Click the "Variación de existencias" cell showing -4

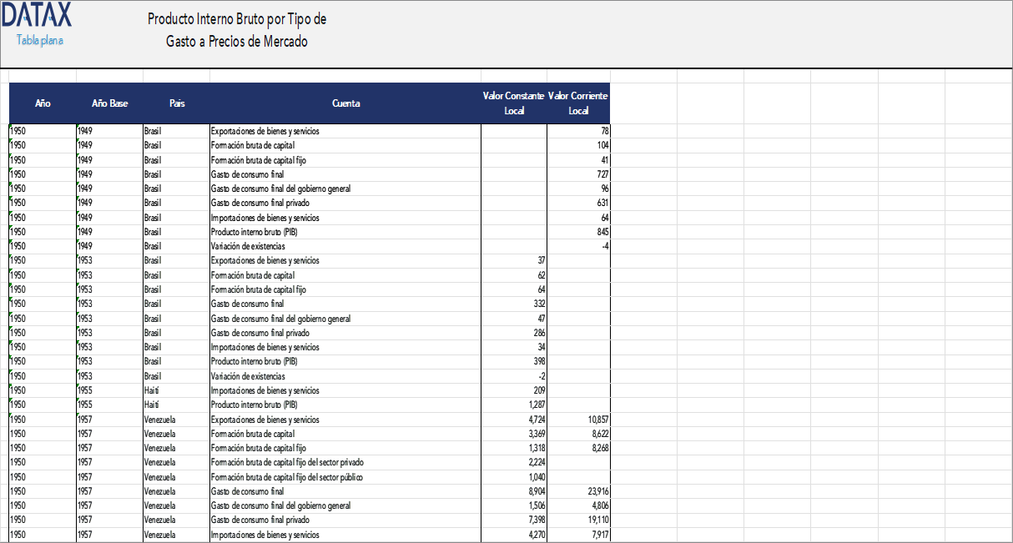(x=605, y=245)
